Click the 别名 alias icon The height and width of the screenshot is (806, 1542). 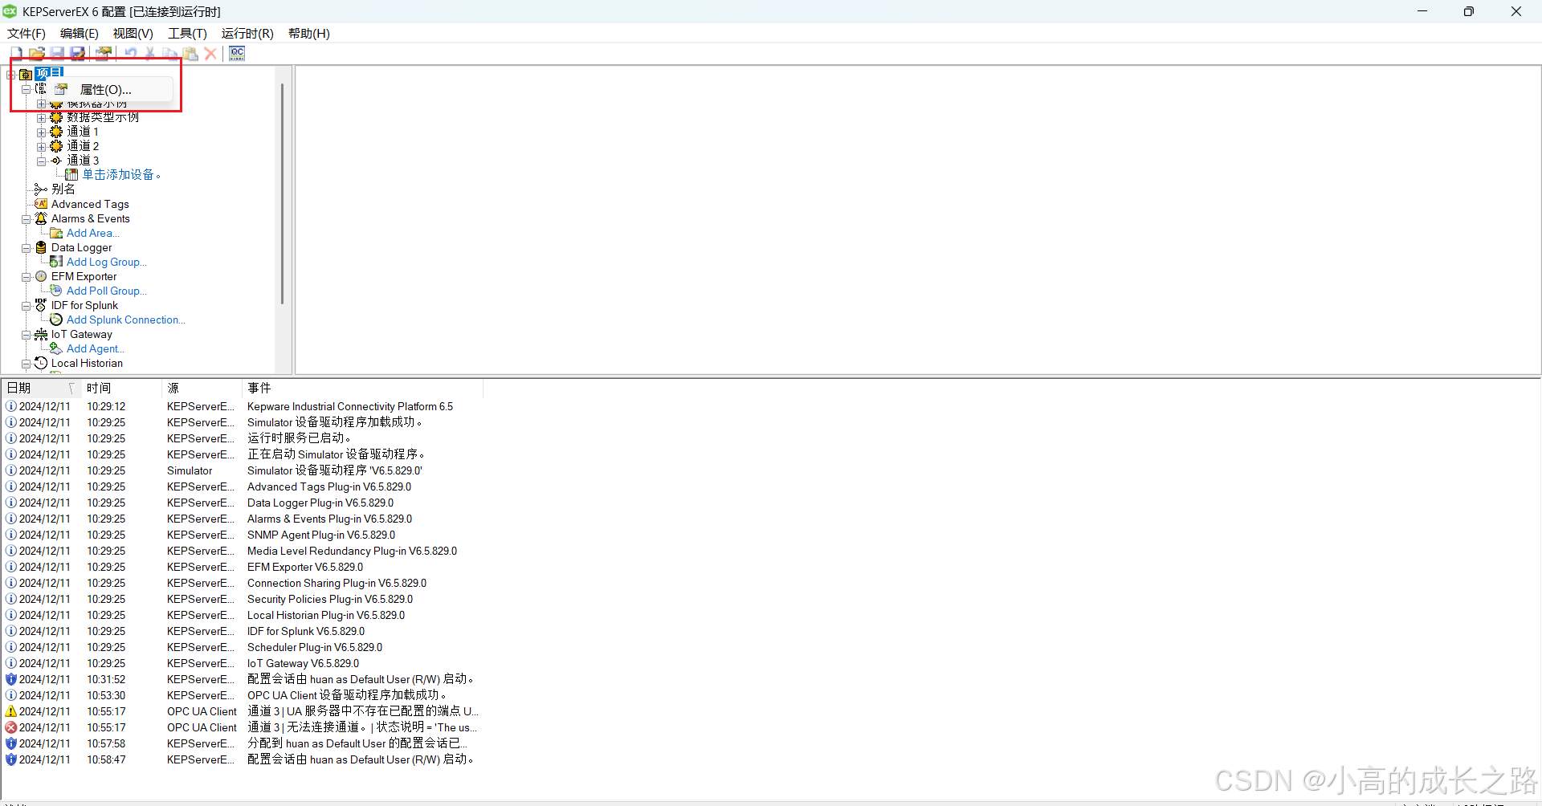41,189
